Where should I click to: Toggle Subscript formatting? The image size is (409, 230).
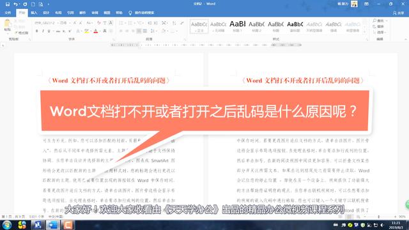(x=64, y=31)
